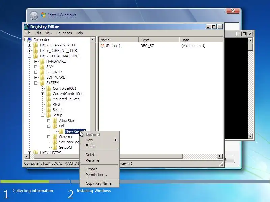270x202 pixels.
Task: Click the Install Windows back arrow
Action: [x=34, y=15]
